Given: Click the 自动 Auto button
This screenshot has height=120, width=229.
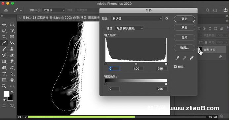Looking at the screenshot, I should [184, 37].
